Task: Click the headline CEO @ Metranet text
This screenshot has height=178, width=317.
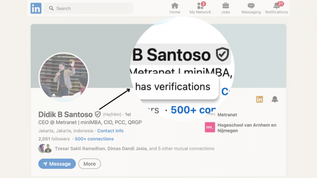Action: point(90,122)
